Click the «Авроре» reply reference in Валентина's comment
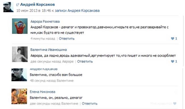 [x=68, y=61]
